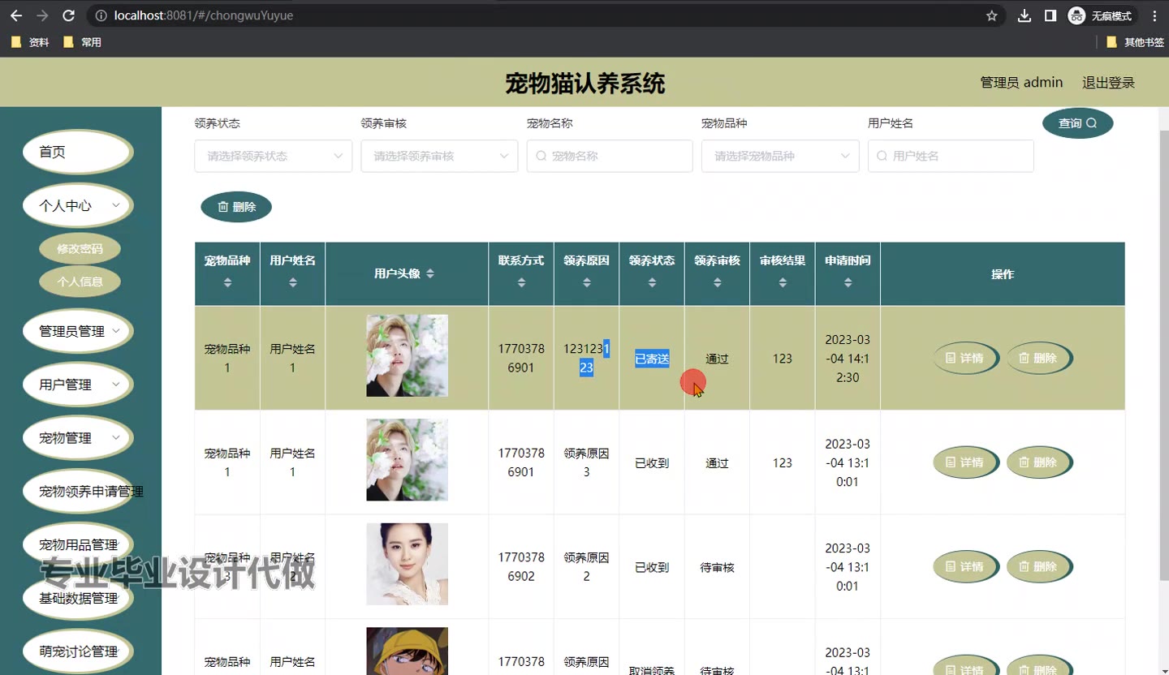This screenshot has width=1169, height=675.
Task: Open 详情 for the 领养原因2 row
Action: (966, 566)
